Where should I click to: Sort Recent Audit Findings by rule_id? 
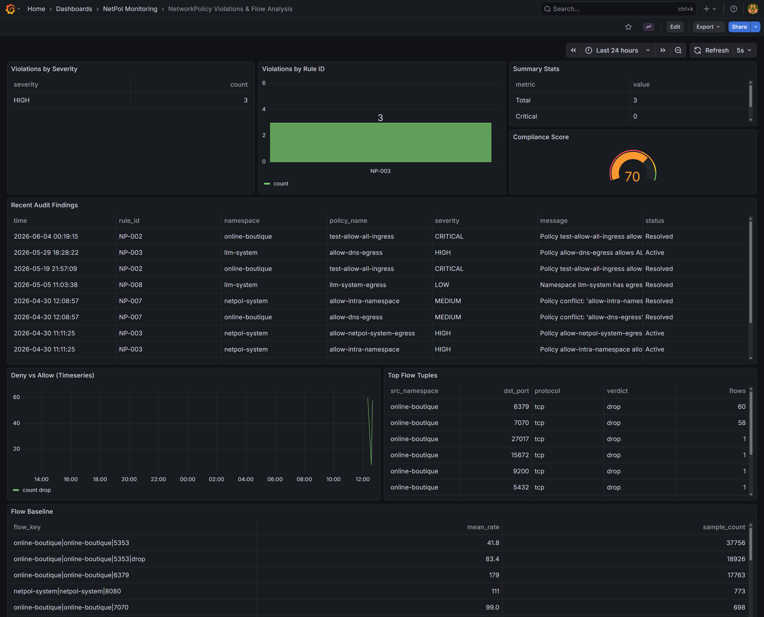pos(129,221)
